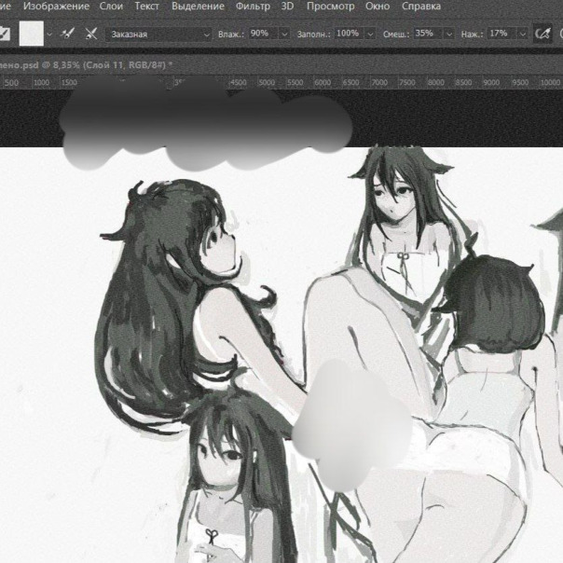This screenshot has height=563, width=563.
Task: Open the Слои menu
Action: tap(111, 7)
